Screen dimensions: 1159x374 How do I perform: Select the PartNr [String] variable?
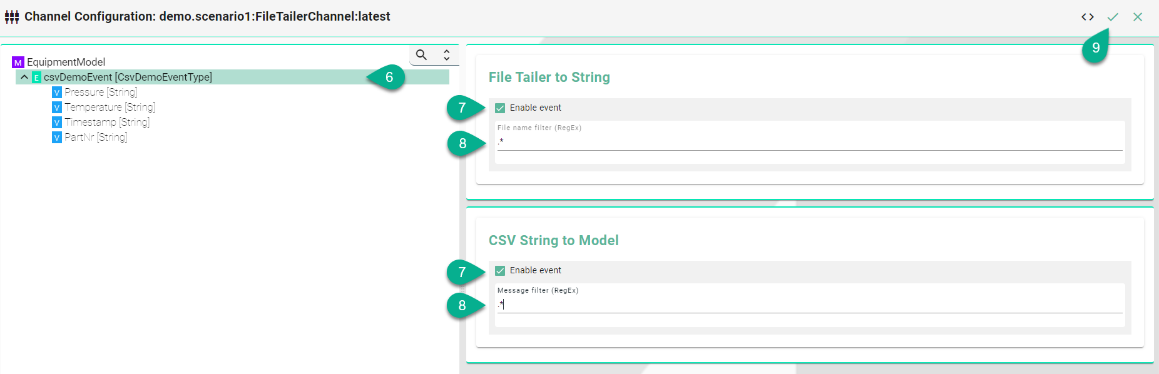click(x=96, y=137)
